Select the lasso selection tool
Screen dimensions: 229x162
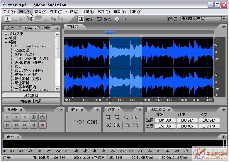22,19
